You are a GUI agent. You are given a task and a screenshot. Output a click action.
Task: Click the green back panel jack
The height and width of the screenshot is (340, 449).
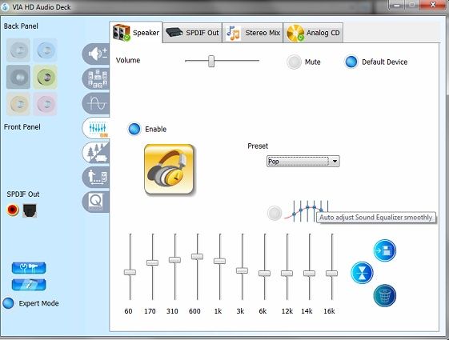[x=45, y=77]
